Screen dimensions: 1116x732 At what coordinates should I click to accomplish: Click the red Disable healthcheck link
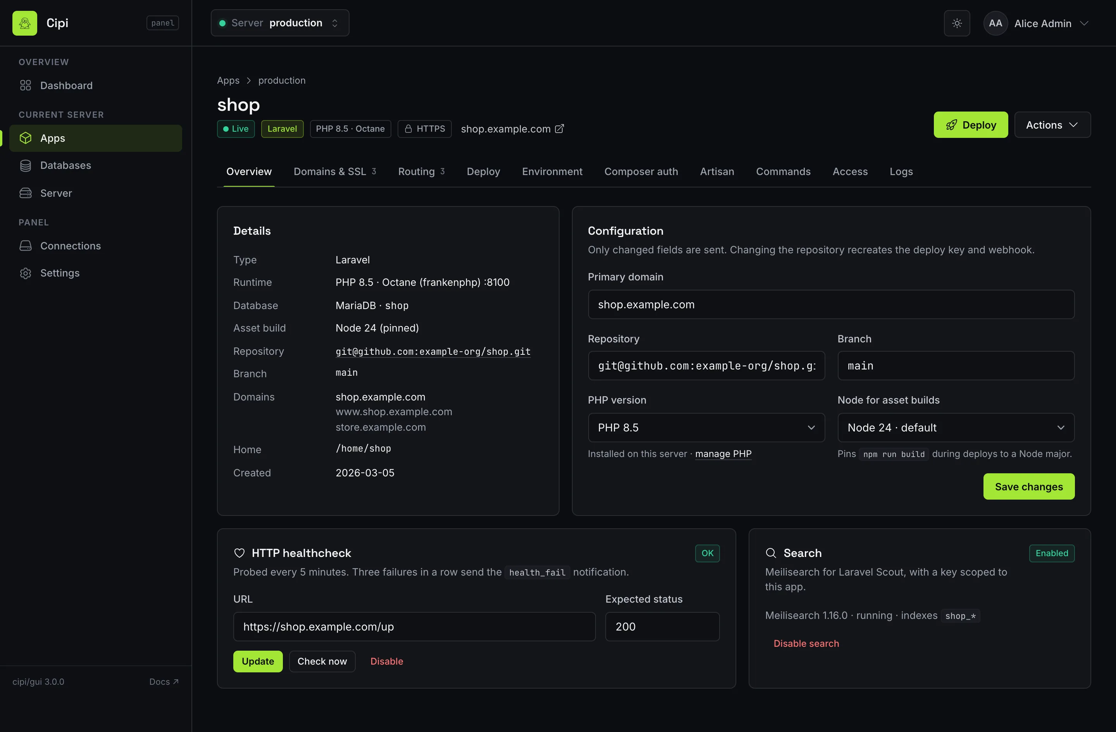(386, 661)
